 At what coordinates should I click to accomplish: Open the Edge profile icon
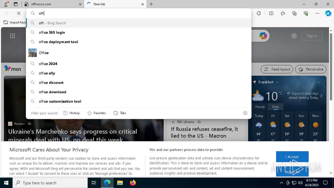[x=6, y=4]
